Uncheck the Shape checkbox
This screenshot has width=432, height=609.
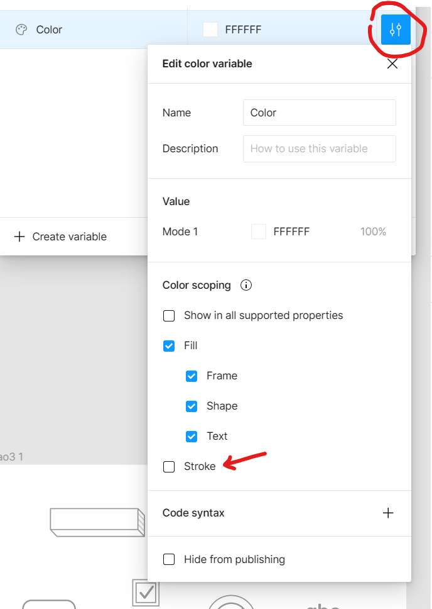192,406
